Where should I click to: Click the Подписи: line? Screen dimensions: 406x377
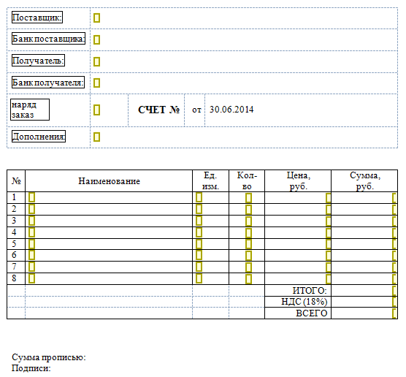31,368
